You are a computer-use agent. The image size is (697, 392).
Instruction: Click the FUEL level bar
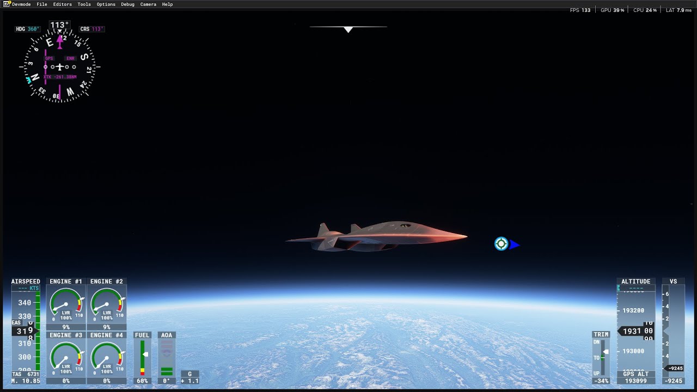pos(143,358)
